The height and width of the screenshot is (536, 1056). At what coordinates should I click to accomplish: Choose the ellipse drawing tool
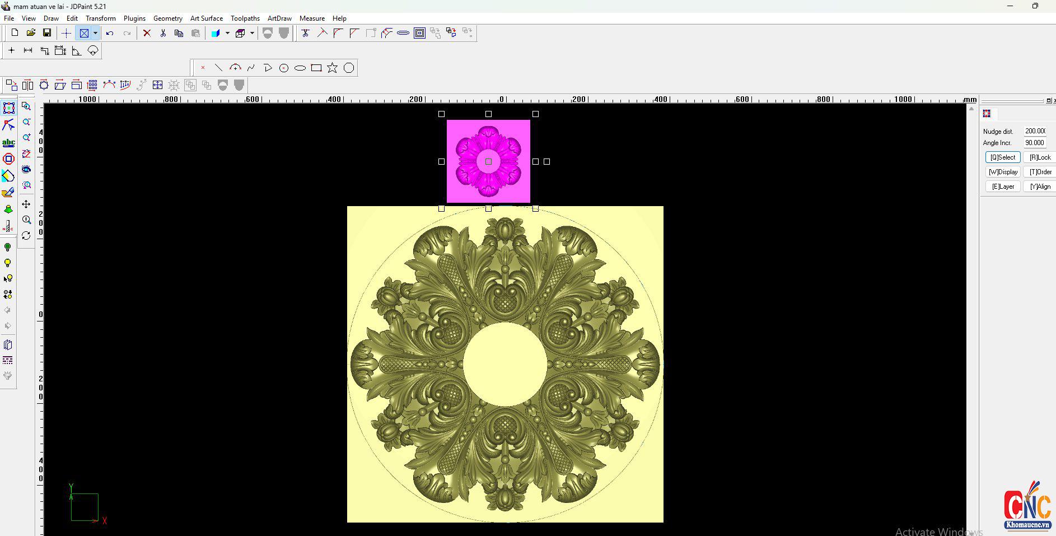coord(300,68)
